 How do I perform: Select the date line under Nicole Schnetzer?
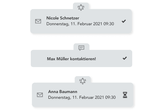(x=80, y=24)
